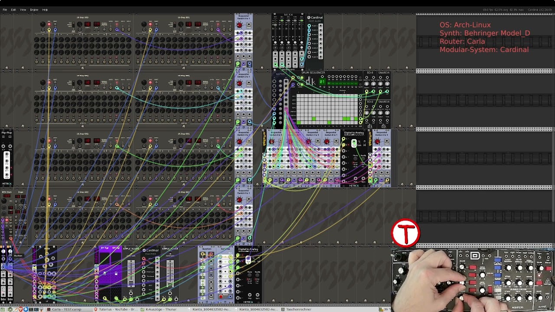The height and width of the screenshot is (312, 555).
Task: Open the Engine menu
Action: click(x=34, y=10)
